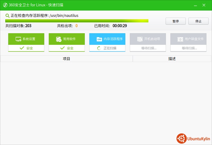Click the 共扫描对象 count 203

click(28, 26)
